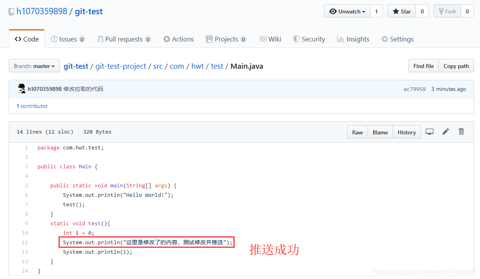Click the 1 contributor link

[32, 106]
